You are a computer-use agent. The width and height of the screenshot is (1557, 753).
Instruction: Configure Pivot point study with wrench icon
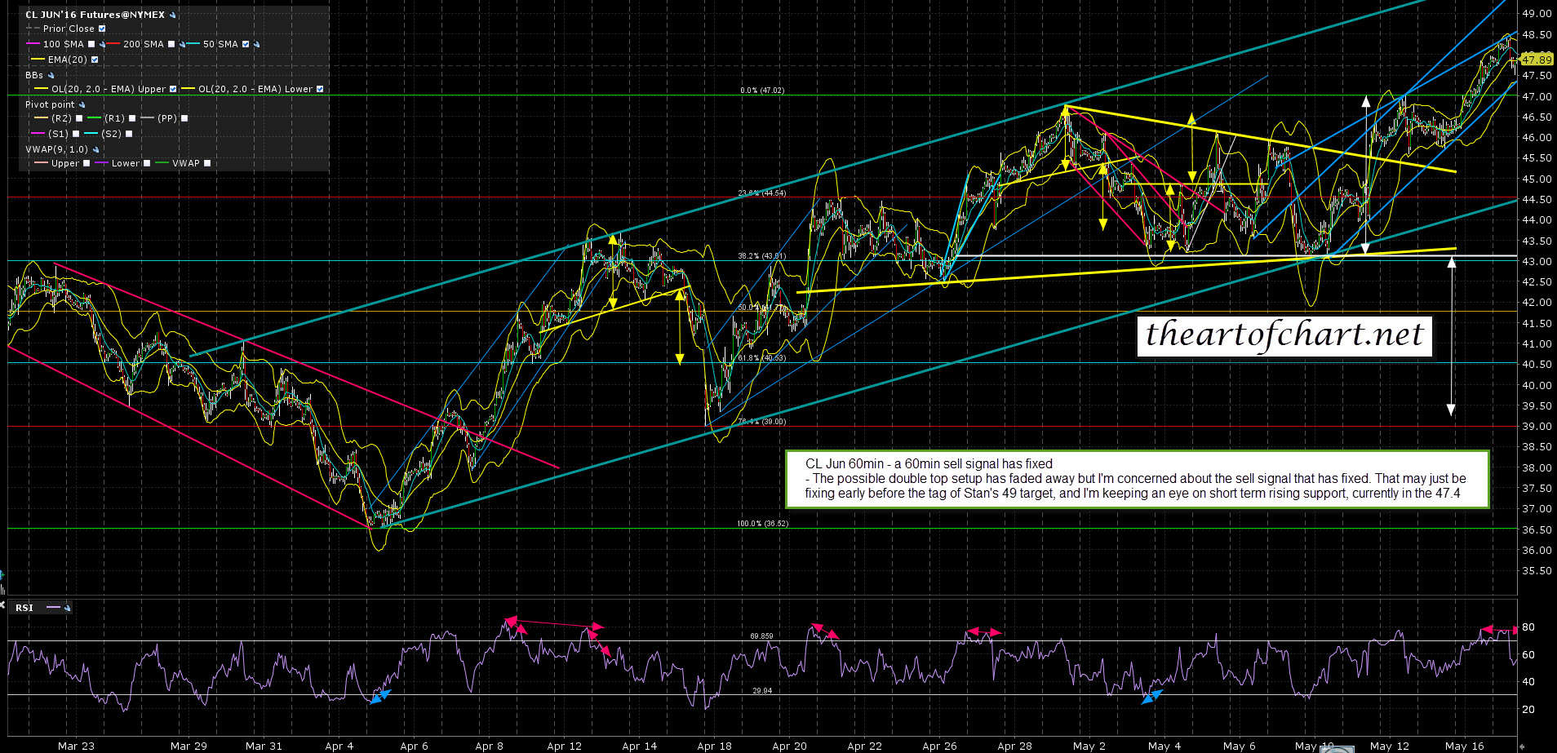coord(82,104)
